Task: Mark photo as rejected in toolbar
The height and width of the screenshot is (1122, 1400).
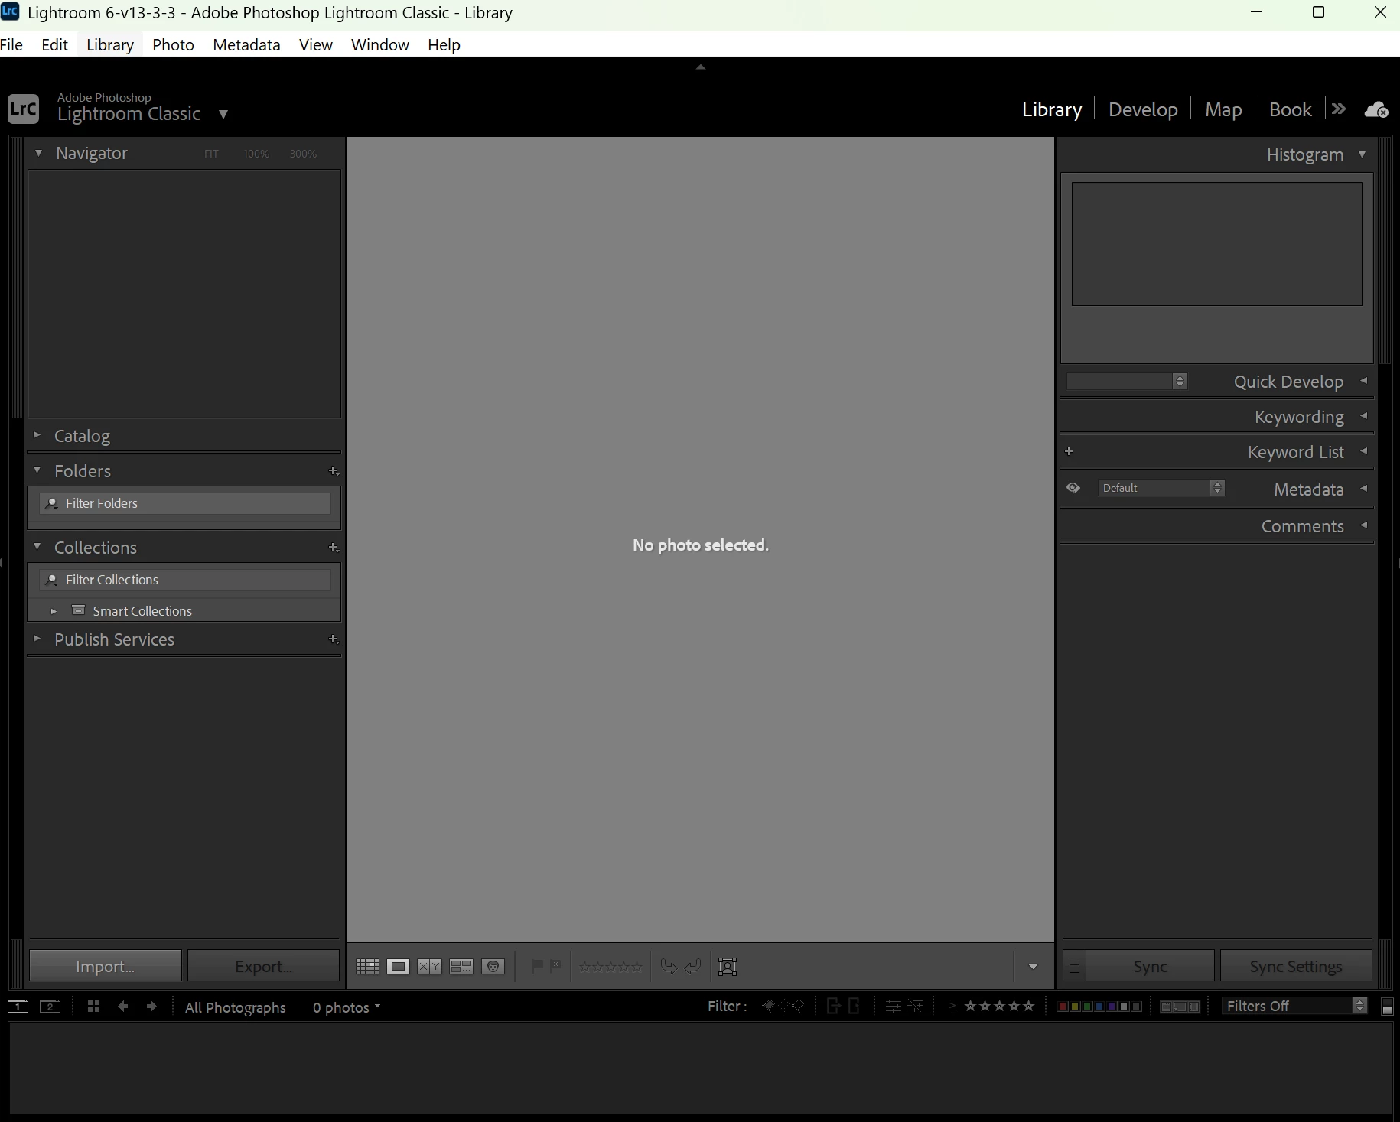Action: 555,966
